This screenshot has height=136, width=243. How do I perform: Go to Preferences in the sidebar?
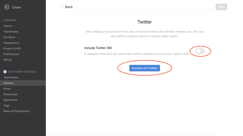coord(11,54)
